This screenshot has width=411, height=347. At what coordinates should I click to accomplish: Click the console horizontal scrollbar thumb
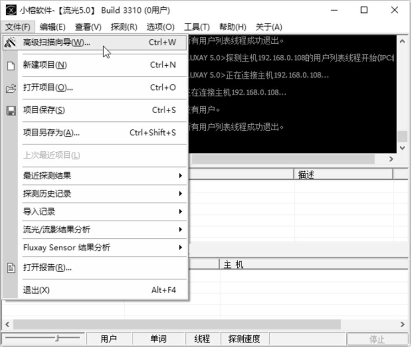[x=283, y=159]
